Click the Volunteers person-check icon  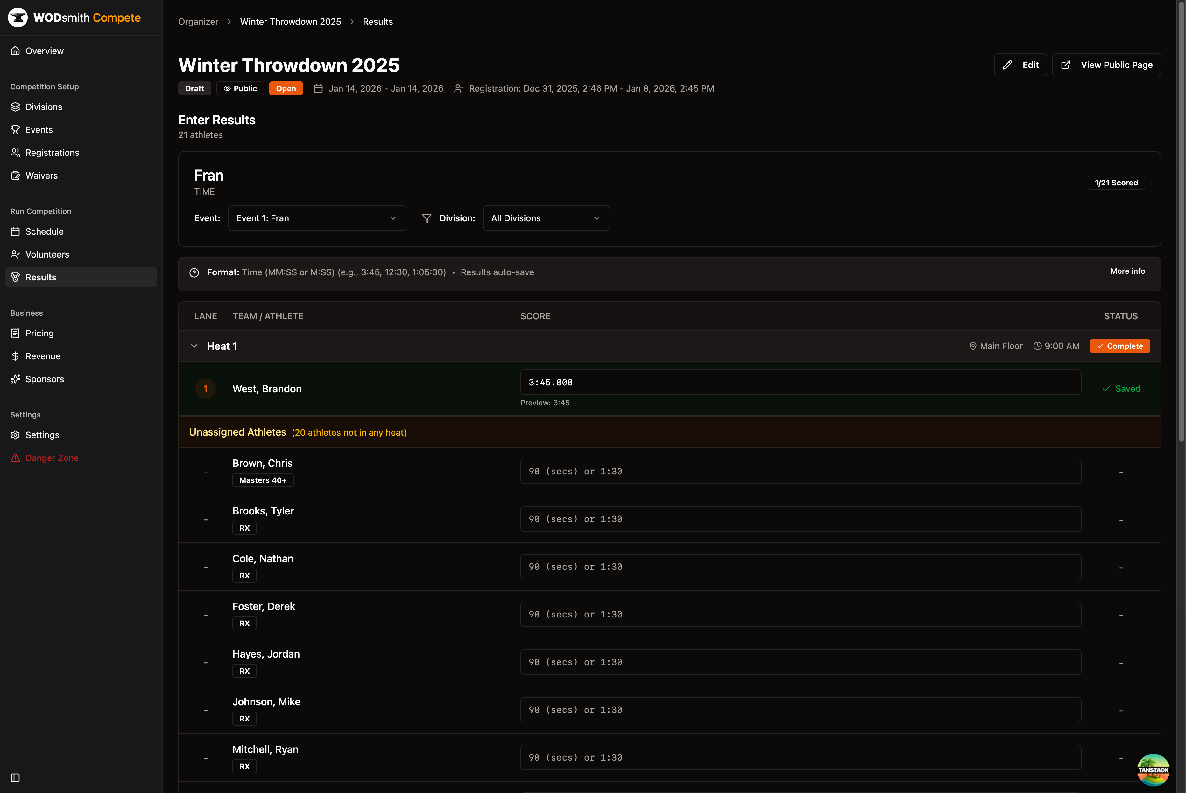[x=15, y=254]
